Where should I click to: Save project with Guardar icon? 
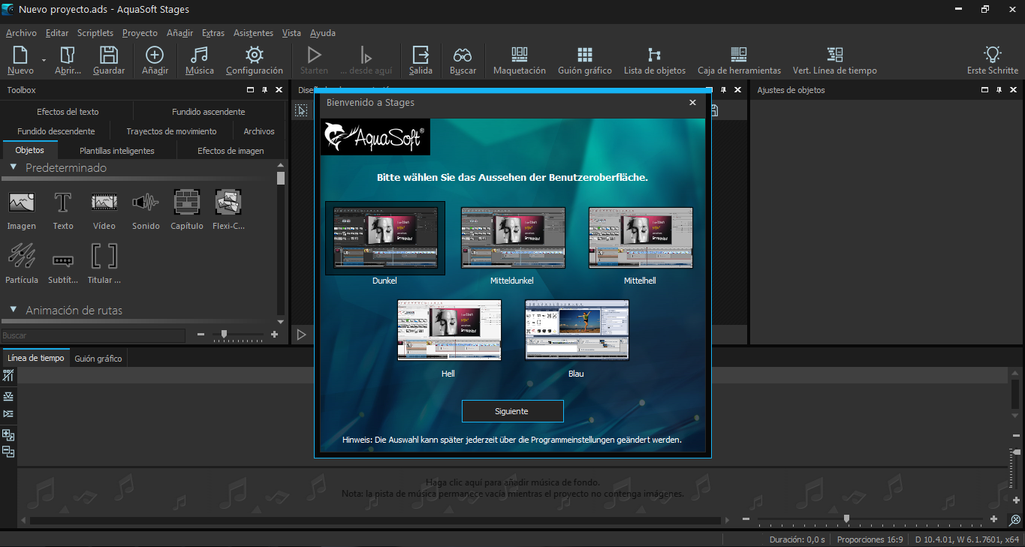pyautogui.click(x=109, y=55)
